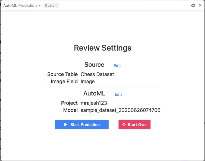Click the Source section heading
The height and width of the screenshot is (161, 205).
pos(94,65)
